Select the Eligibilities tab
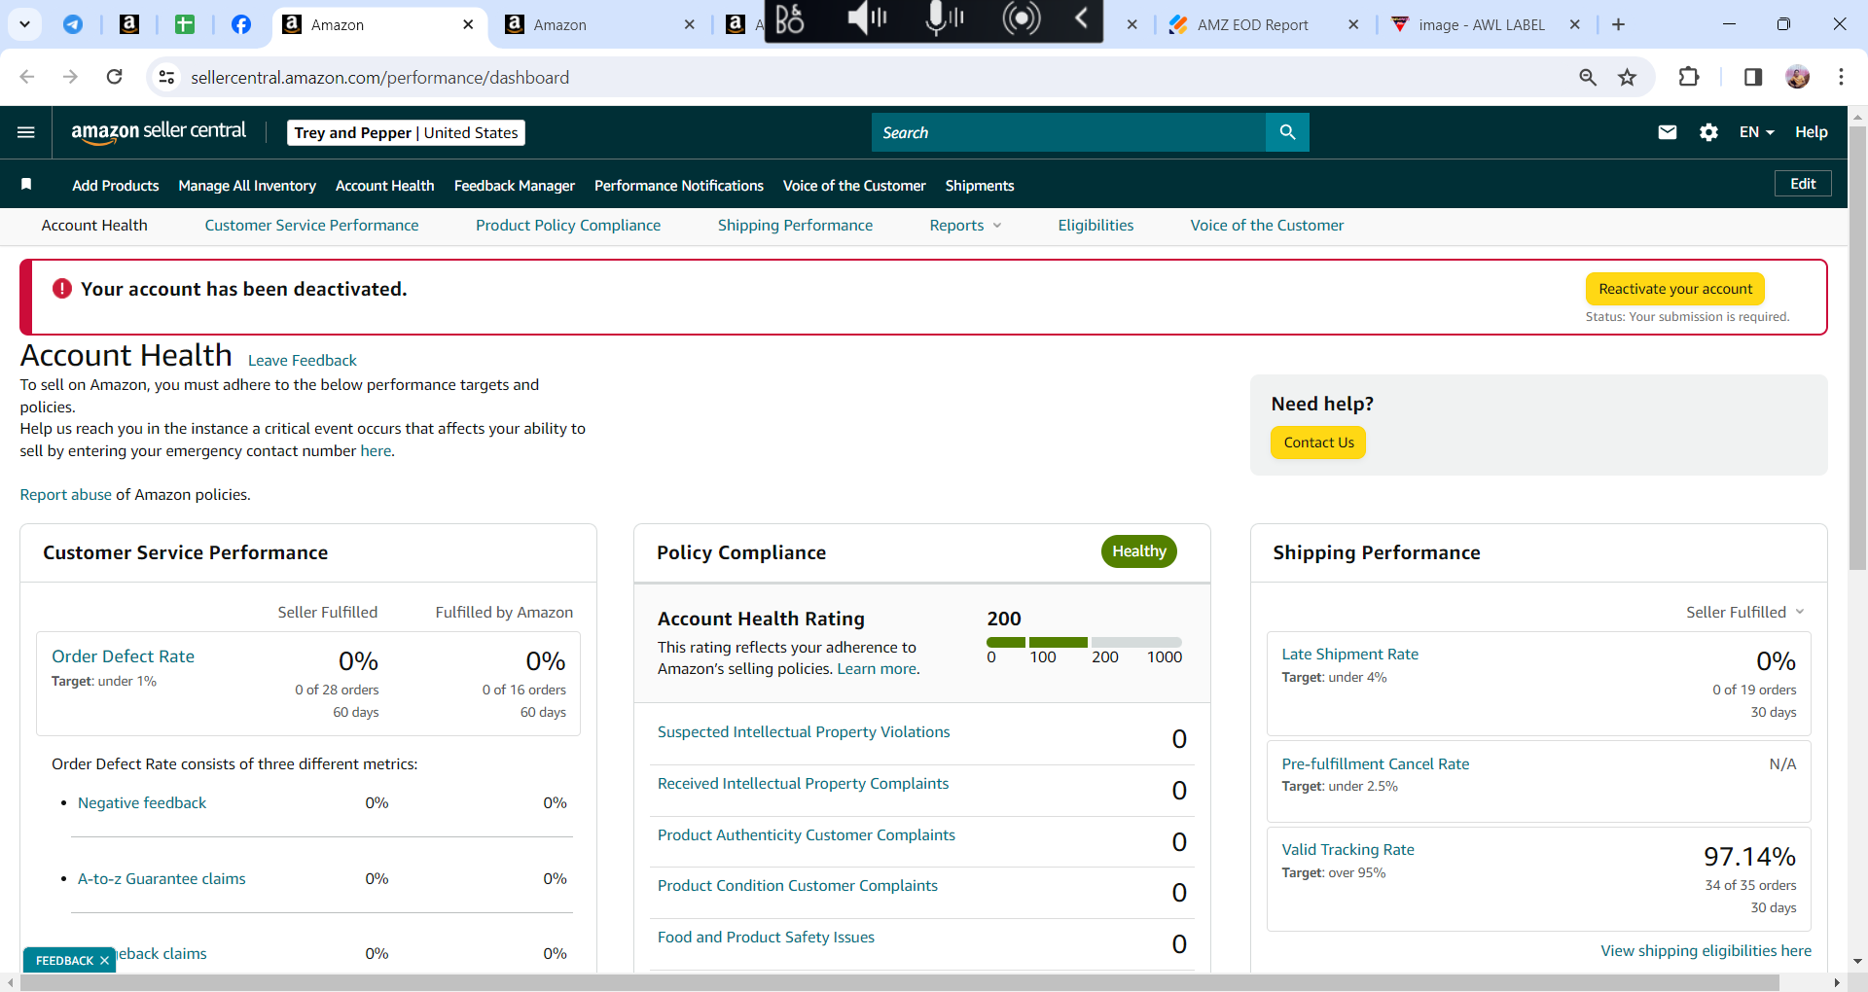The width and height of the screenshot is (1868, 992). [x=1096, y=226]
